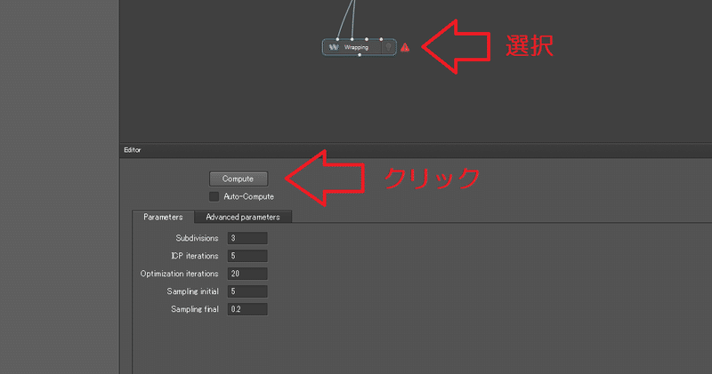Click the Compute button
Screen dimensions: 712x374
point(239,179)
